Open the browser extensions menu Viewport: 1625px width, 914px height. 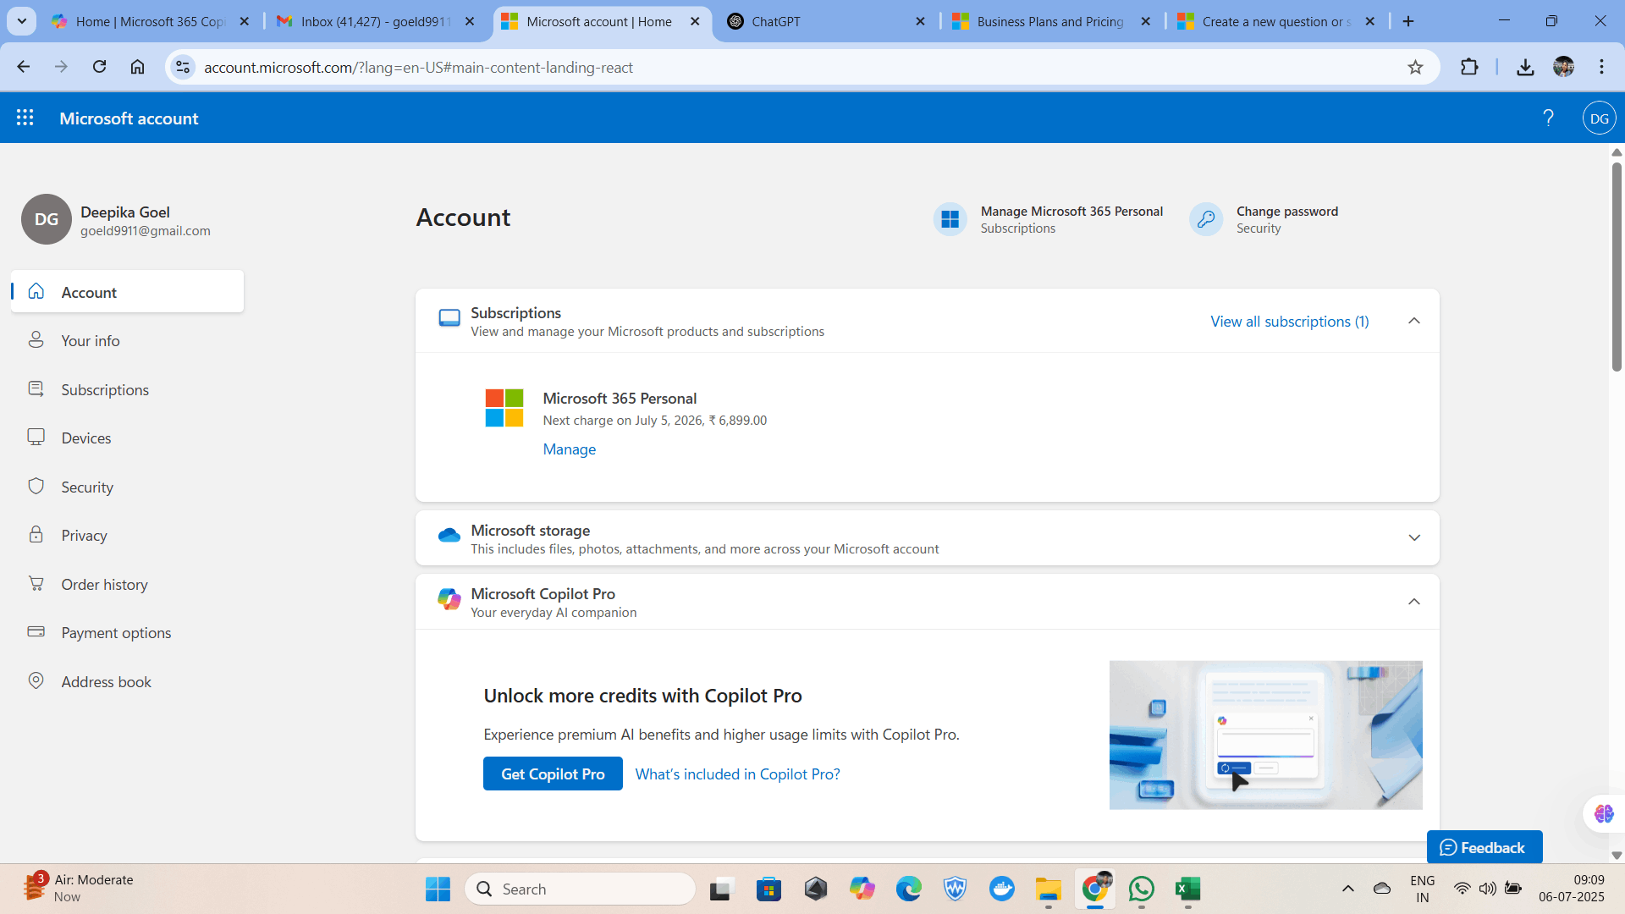1469,67
